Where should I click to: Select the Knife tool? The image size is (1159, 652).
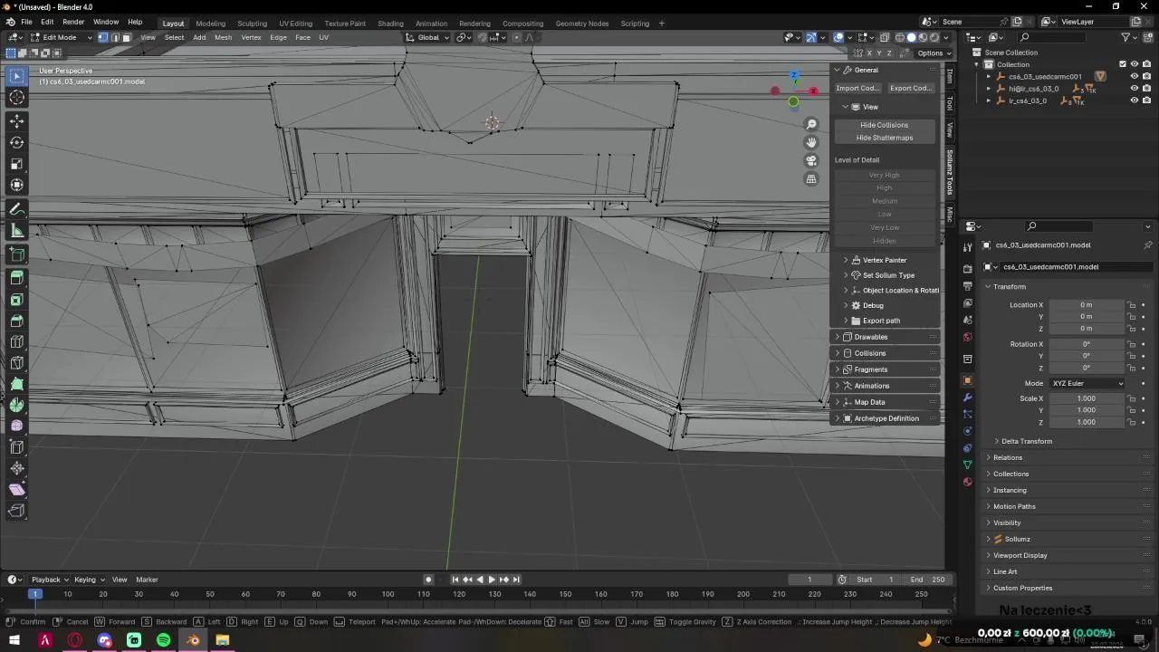click(x=16, y=363)
